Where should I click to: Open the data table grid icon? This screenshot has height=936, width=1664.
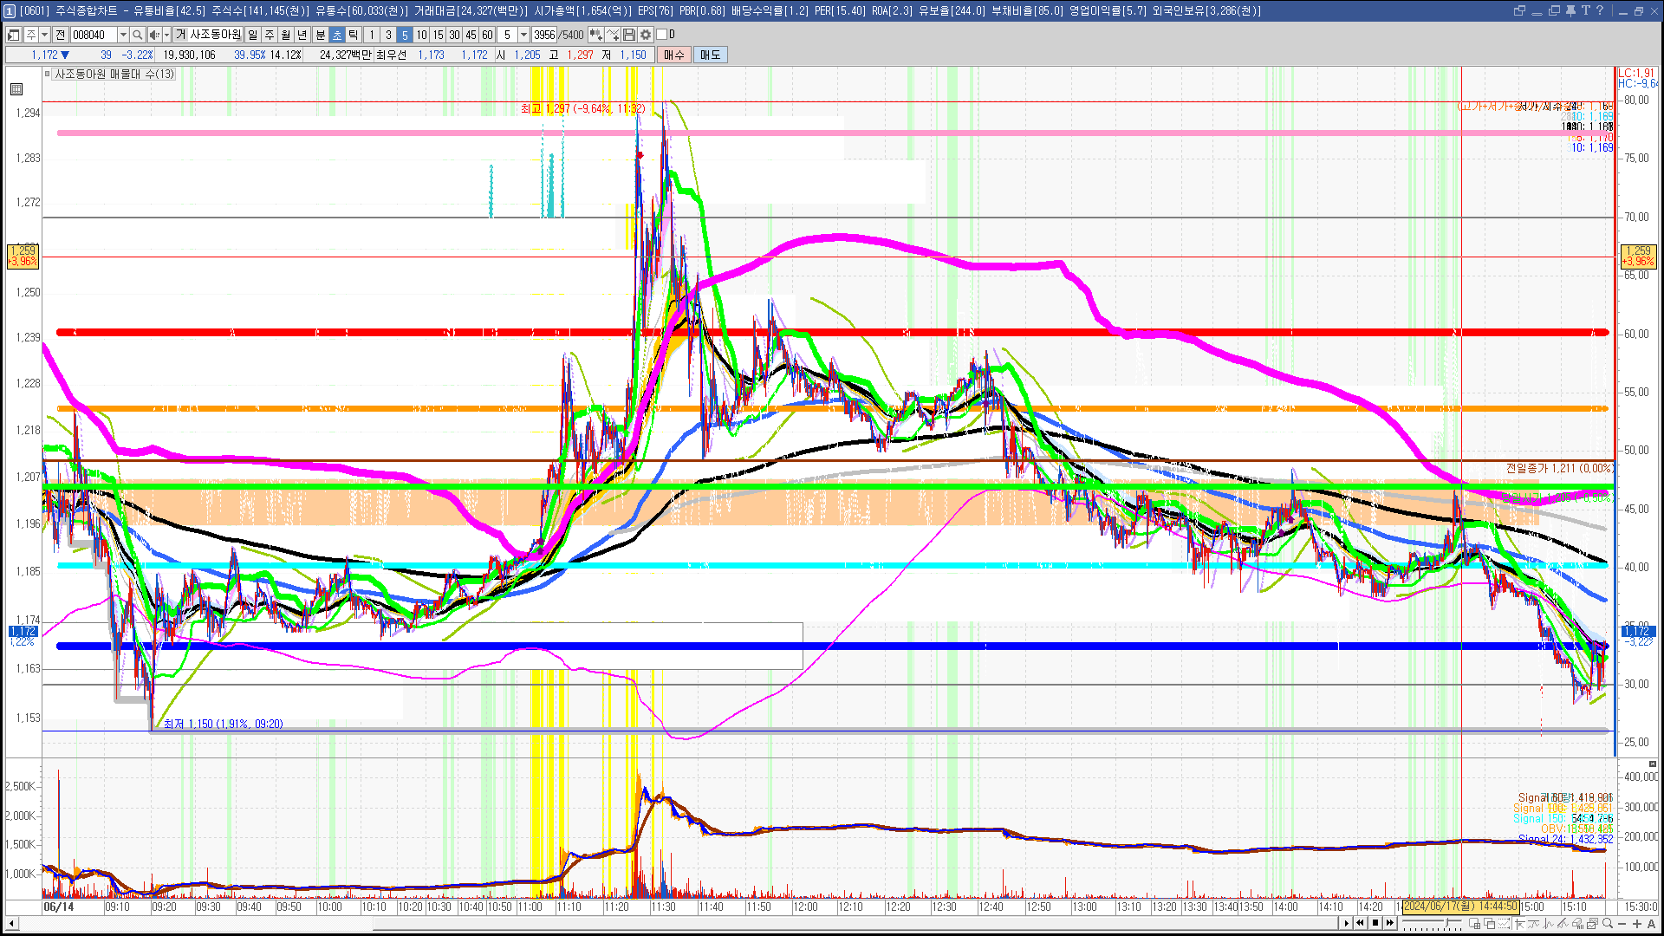tap(16, 89)
